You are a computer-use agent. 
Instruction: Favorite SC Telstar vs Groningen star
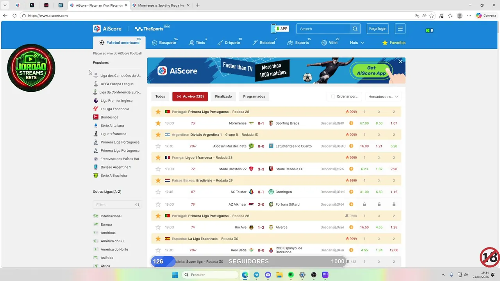[158, 192]
